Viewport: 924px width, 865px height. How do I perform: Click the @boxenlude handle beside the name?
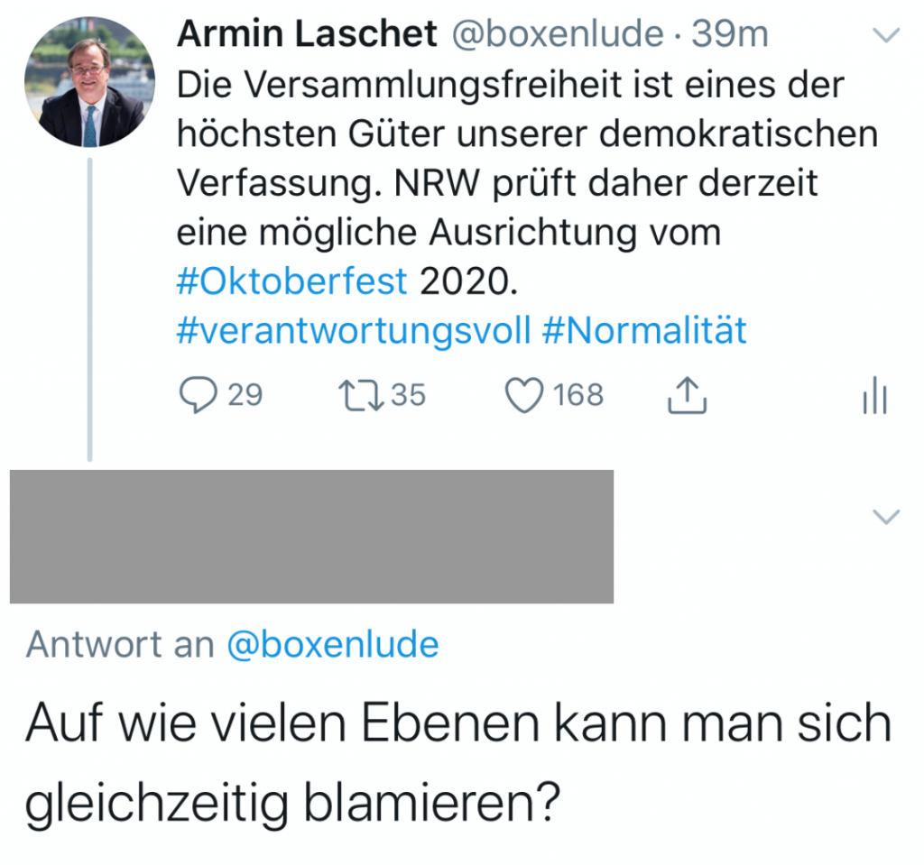556,34
